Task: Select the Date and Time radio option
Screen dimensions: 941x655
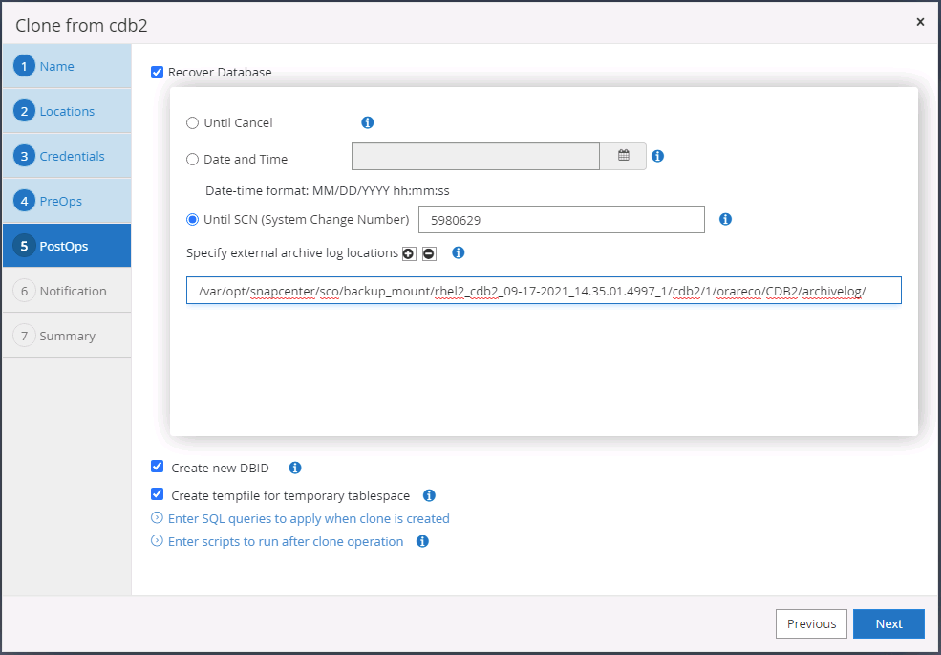Action: 193,160
